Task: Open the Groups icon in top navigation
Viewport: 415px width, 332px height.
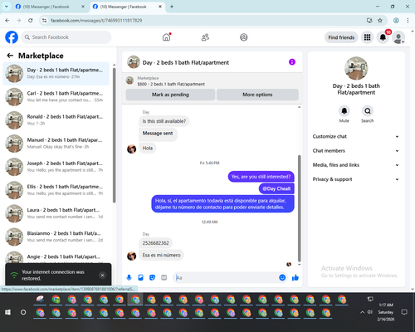Action: [x=244, y=37]
